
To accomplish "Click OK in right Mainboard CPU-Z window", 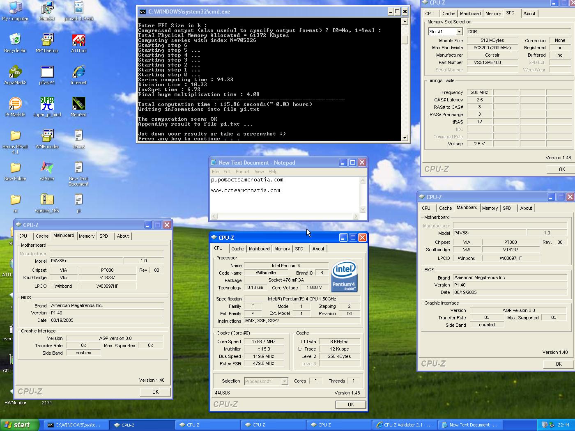I will (559, 364).
